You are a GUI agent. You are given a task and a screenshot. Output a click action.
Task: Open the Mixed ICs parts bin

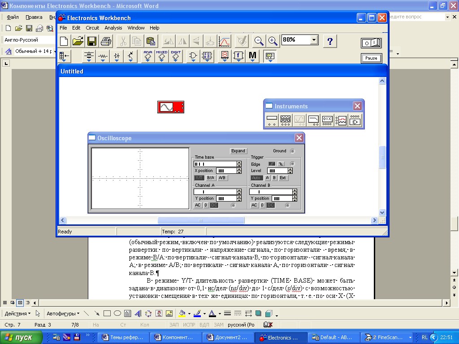click(161, 56)
